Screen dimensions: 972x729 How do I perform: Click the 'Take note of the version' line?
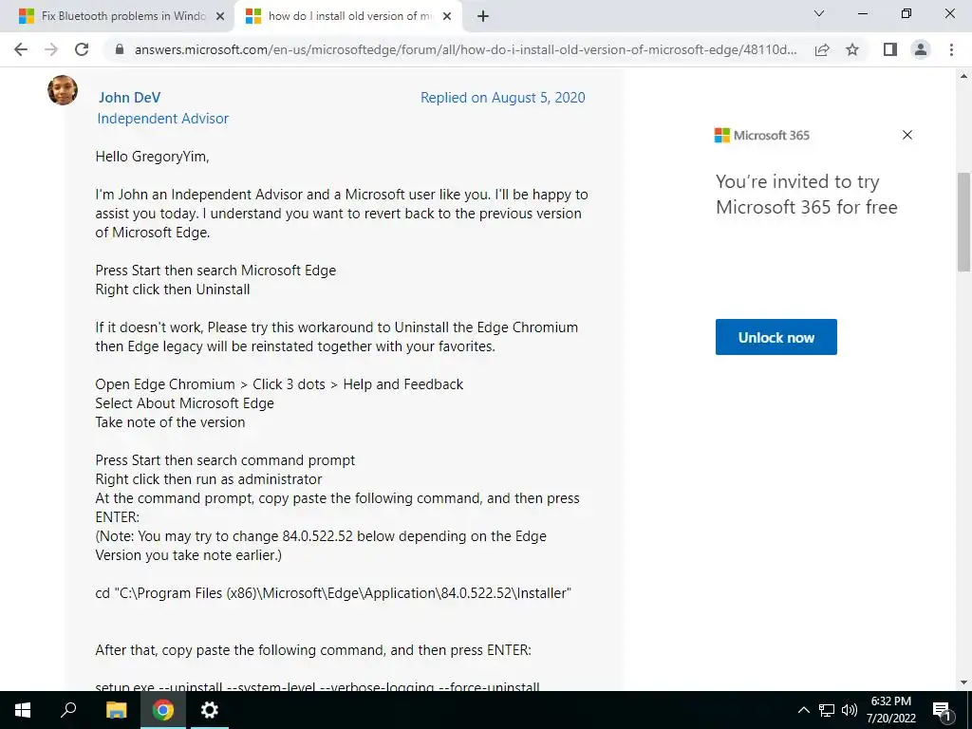point(171,422)
